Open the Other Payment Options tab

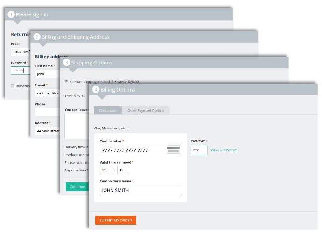[146, 111]
